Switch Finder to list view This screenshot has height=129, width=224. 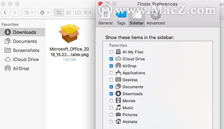click(69, 13)
